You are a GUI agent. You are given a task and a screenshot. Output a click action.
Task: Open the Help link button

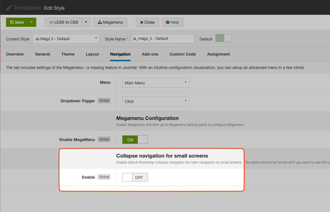[x=172, y=22]
